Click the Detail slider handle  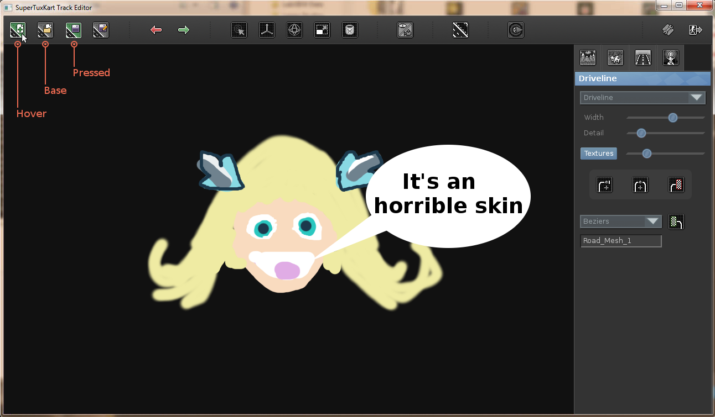[641, 133]
